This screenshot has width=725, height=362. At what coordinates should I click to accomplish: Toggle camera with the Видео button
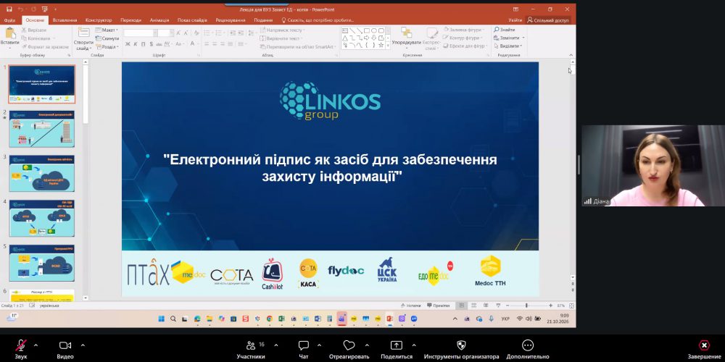65,350
